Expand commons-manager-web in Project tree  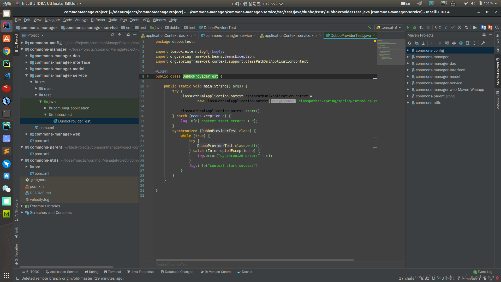pos(27,134)
